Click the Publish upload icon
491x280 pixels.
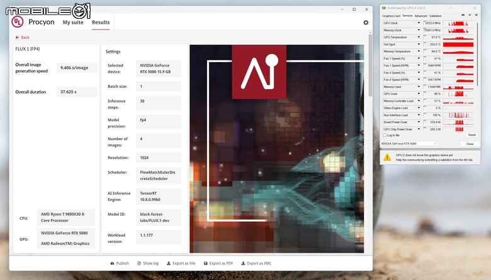point(112,264)
